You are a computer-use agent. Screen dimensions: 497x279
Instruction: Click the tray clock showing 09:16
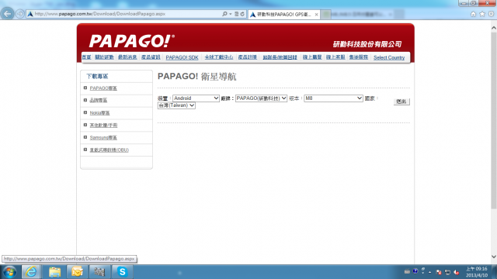pos(477,272)
